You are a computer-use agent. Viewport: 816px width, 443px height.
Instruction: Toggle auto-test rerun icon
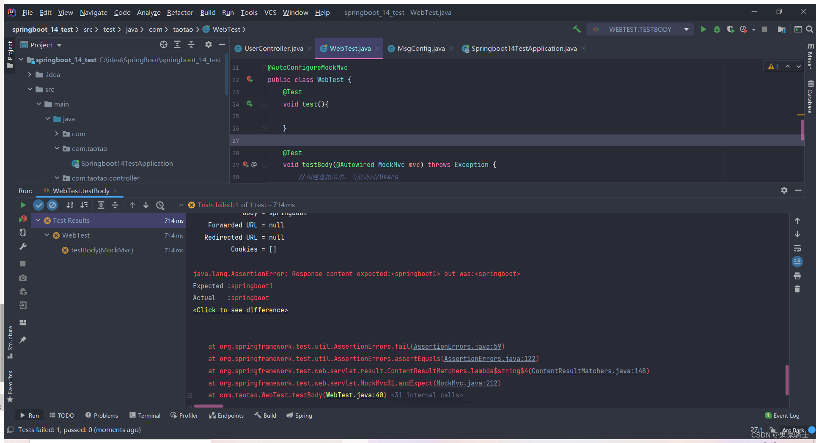(23, 233)
